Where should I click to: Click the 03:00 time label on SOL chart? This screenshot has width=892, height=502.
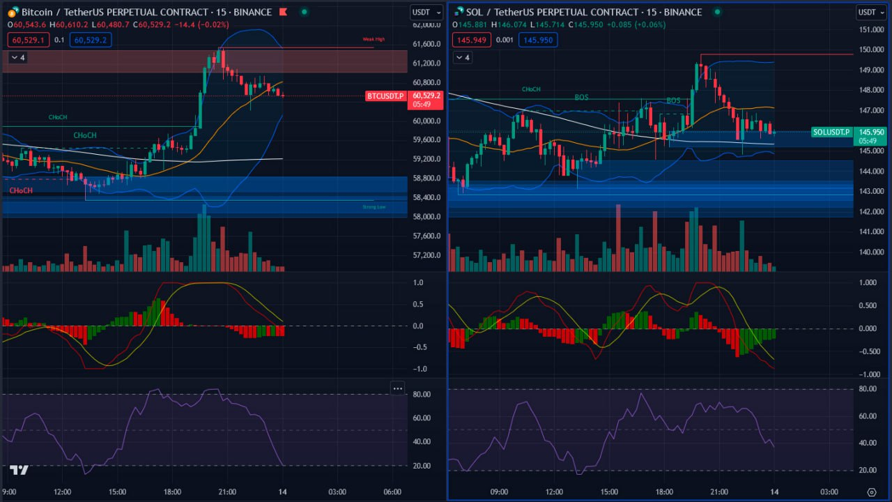(829, 492)
